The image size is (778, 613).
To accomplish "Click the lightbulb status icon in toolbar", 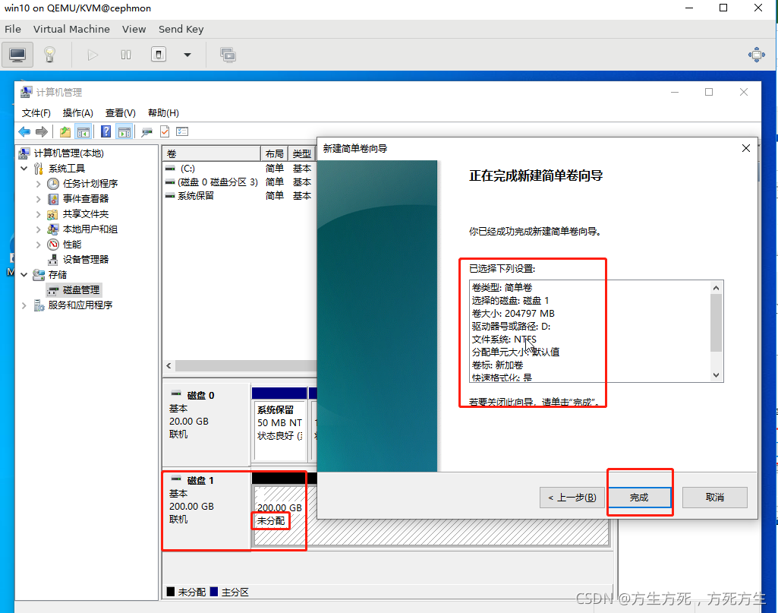I will pyautogui.click(x=49, y=54).
